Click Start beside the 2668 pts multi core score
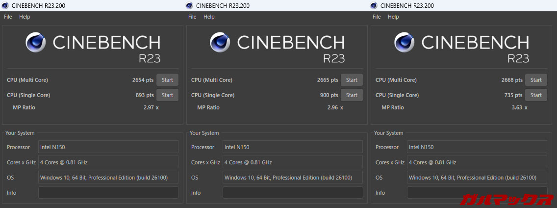Image resolution: width=557 pixels, height=208 pixels. (x=536, y=80)
